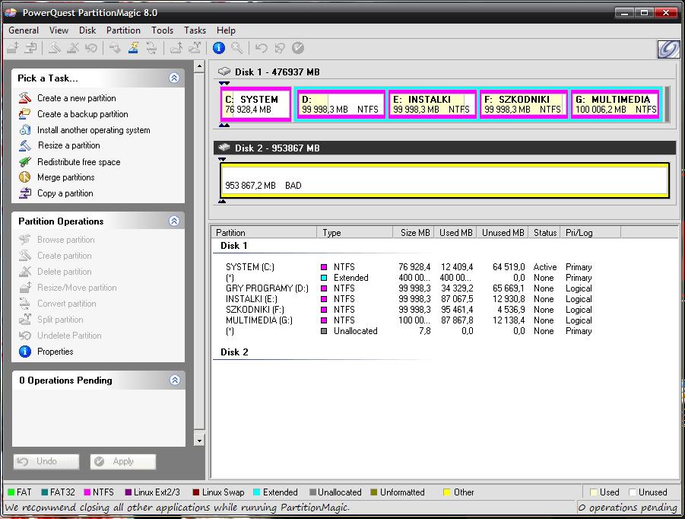Select the G: MULTIMEDIA partition block
Screen dimensions: 685x519
pyautogui.click(x=614, y=104)
